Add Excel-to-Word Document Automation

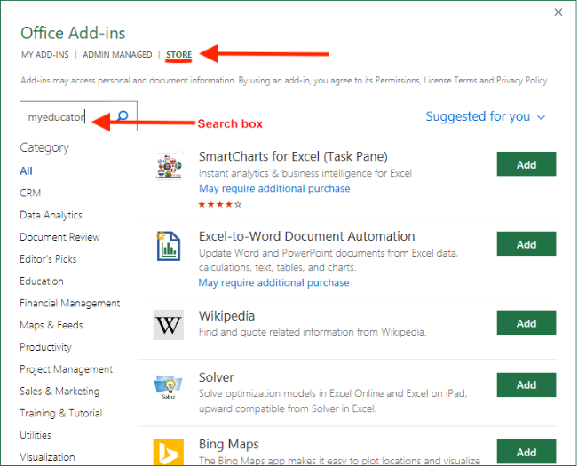(x=526, y=243)
